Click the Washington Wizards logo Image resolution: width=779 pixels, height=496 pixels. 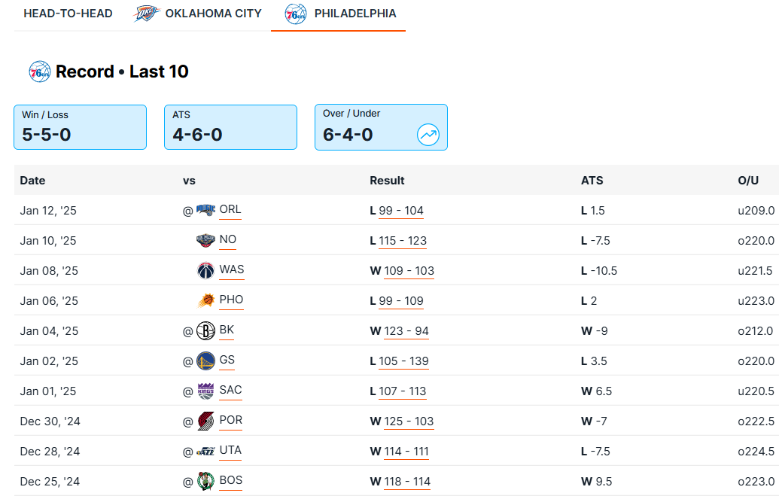coord(205,270)
